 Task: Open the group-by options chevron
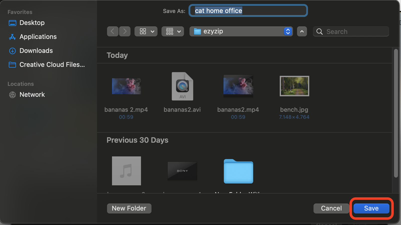point(179,32)
